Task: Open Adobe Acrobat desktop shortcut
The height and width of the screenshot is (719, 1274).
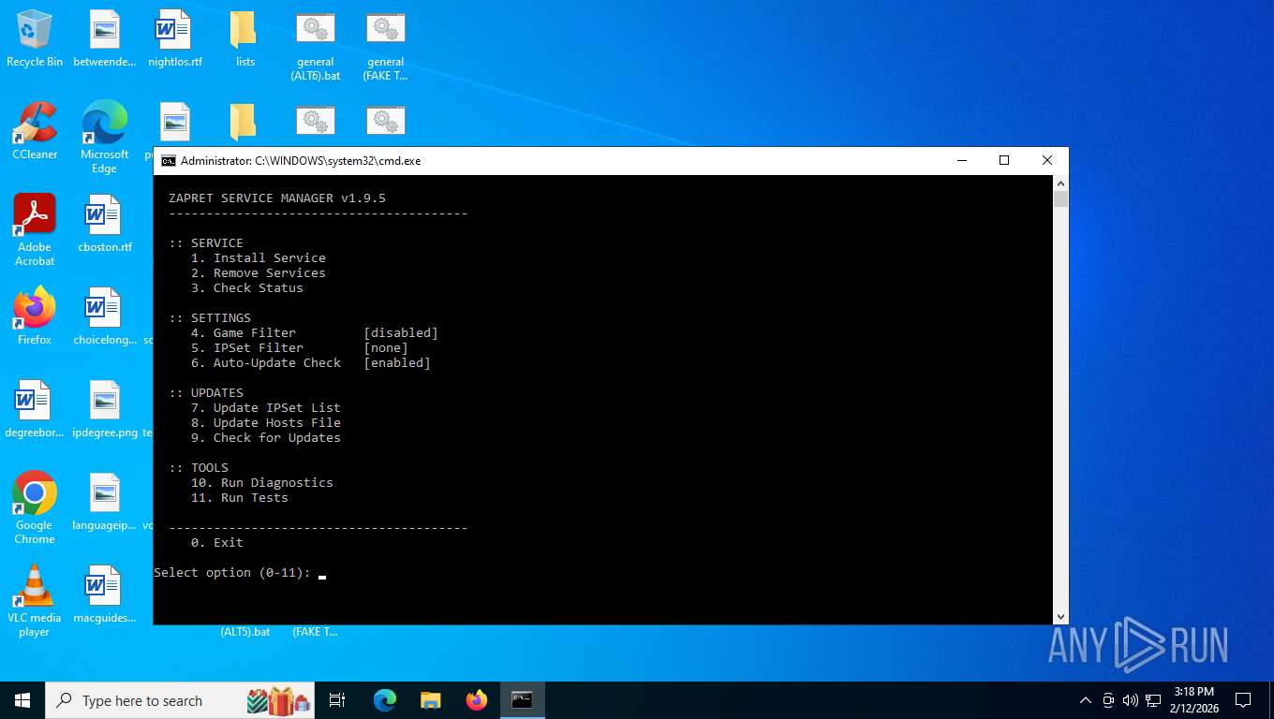Action: tap(35, 230)
